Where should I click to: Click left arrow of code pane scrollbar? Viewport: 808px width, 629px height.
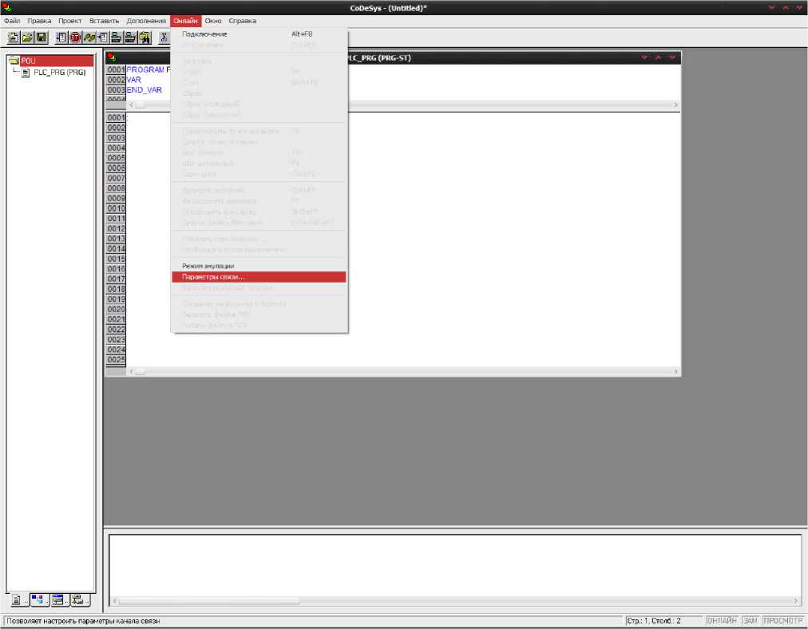[x=131, y=371]
